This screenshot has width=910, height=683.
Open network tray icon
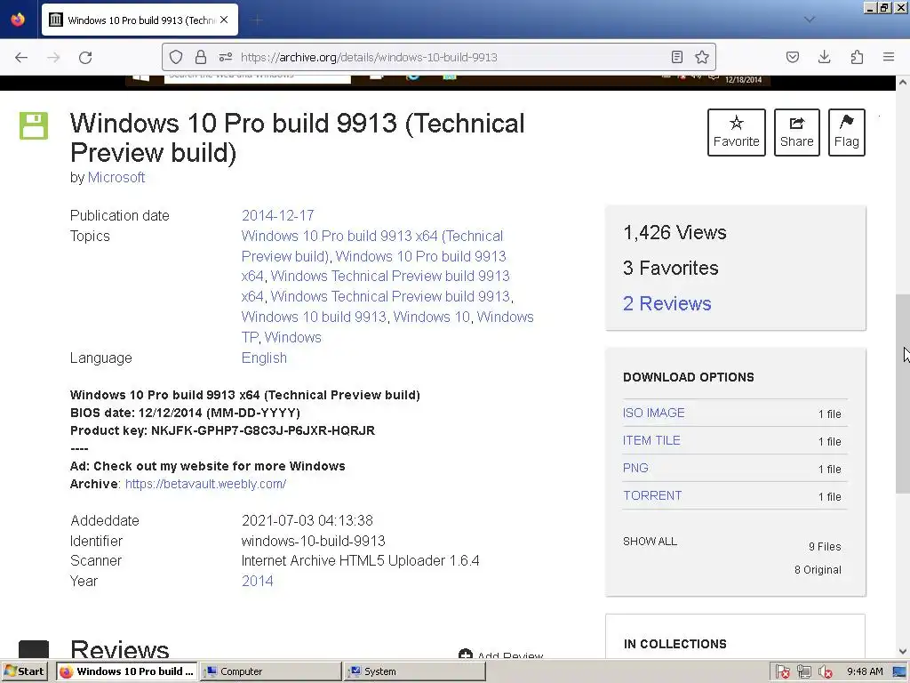[803, 672]
